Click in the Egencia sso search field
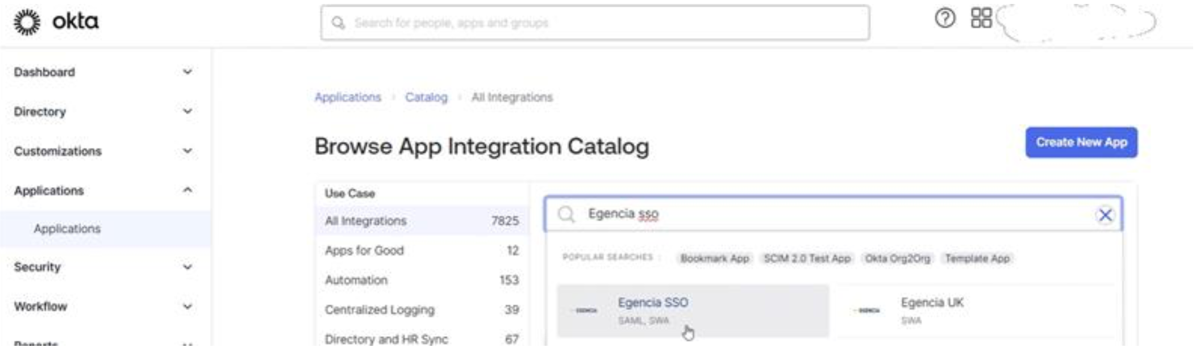 833,214
